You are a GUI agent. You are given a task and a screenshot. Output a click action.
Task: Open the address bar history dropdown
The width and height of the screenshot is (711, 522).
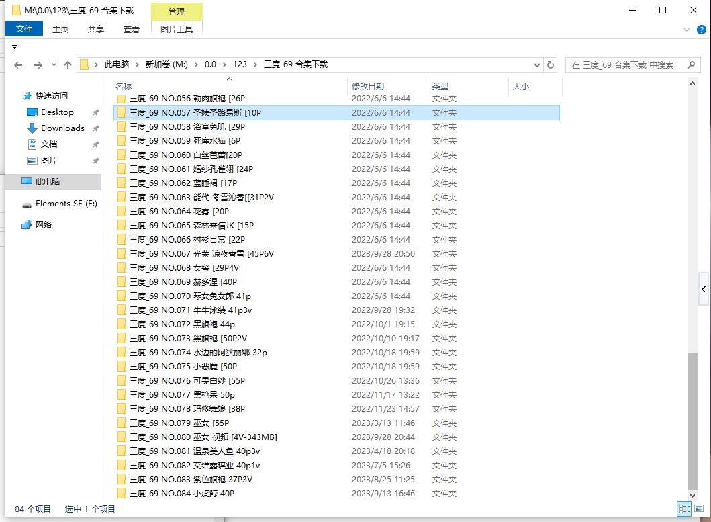click(x=536, y=65)
